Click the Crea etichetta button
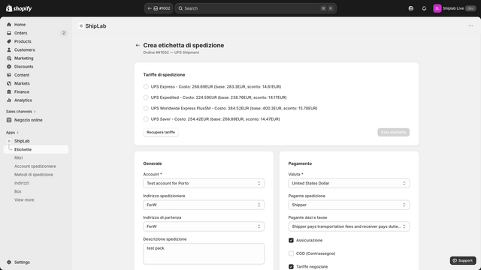 393,132
